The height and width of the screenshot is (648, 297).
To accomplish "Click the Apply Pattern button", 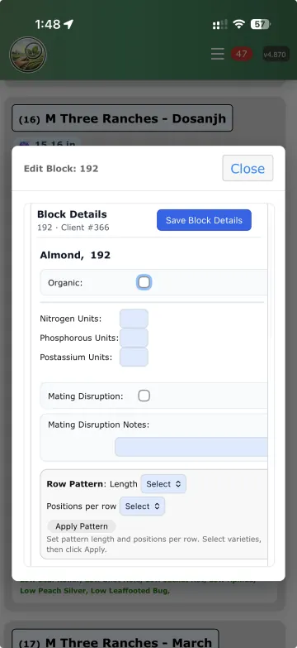I will pos(82,526).
